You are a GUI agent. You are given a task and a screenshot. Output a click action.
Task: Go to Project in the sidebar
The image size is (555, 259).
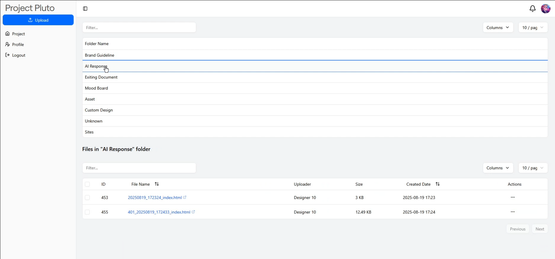click(x=18, y=34)
